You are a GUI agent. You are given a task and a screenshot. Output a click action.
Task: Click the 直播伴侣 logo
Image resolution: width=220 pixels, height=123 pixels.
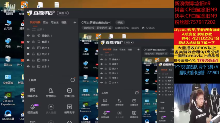coord(40,13)
